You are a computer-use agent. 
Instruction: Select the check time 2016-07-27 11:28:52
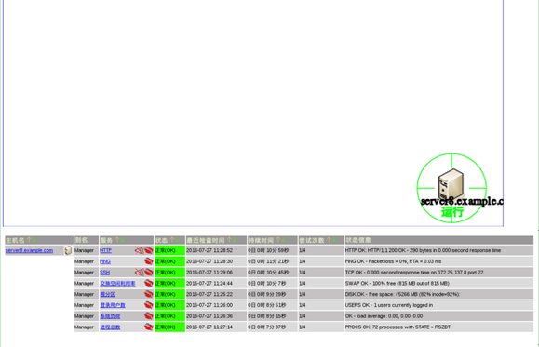click(x=209, y=250)
